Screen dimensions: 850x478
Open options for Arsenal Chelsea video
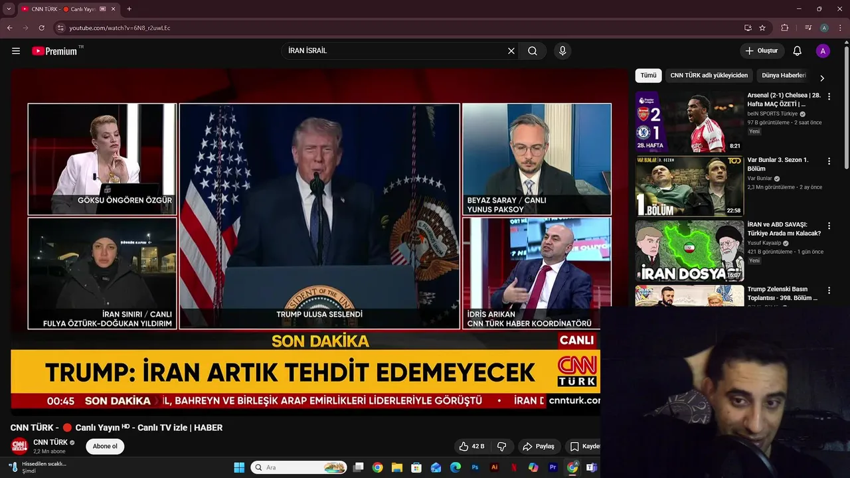click(829, 96)
